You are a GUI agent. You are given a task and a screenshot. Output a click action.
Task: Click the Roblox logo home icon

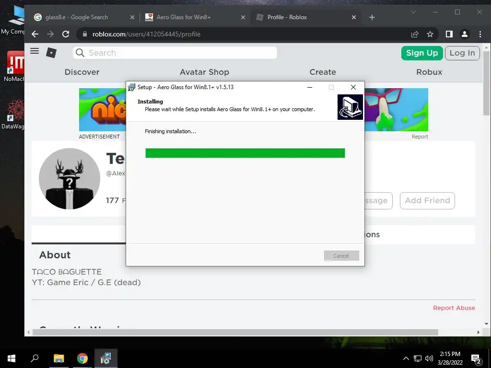[51, 53]
